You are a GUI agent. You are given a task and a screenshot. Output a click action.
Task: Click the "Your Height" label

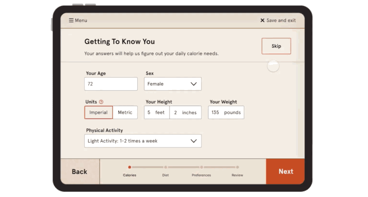[x=159, y=102]
